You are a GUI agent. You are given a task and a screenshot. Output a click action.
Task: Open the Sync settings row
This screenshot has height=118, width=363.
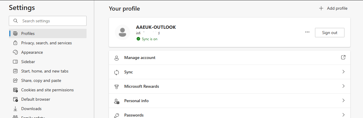coord(230,72)
